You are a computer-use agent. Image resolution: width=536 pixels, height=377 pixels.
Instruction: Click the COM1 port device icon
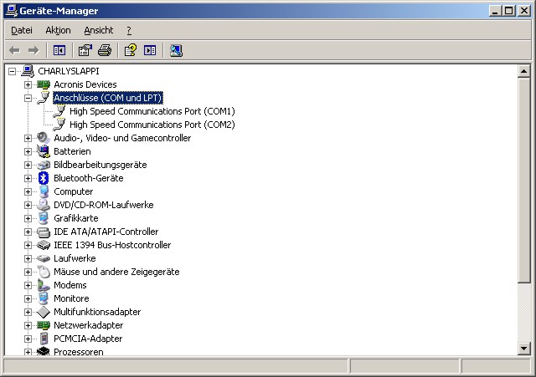pyautogui.click(x=59, y=111)
